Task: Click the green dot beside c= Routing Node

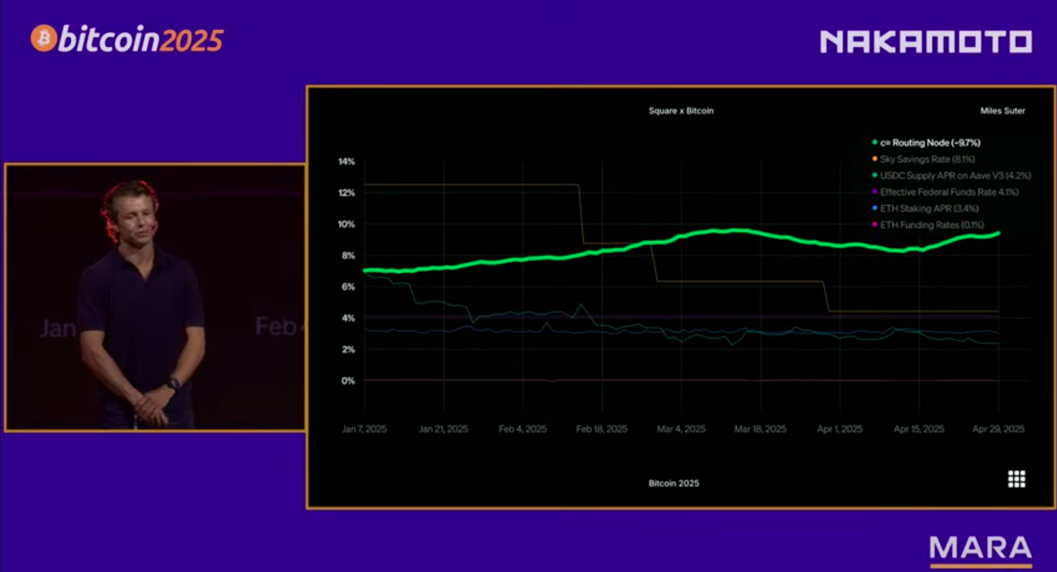Action: click(875, 143)
